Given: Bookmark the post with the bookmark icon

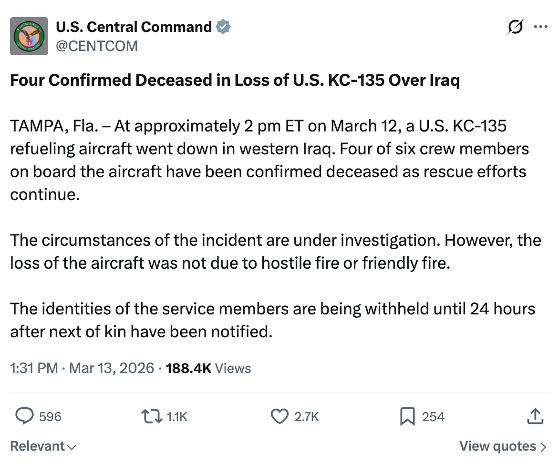Looking at the screenshot, I should (407, 416).
